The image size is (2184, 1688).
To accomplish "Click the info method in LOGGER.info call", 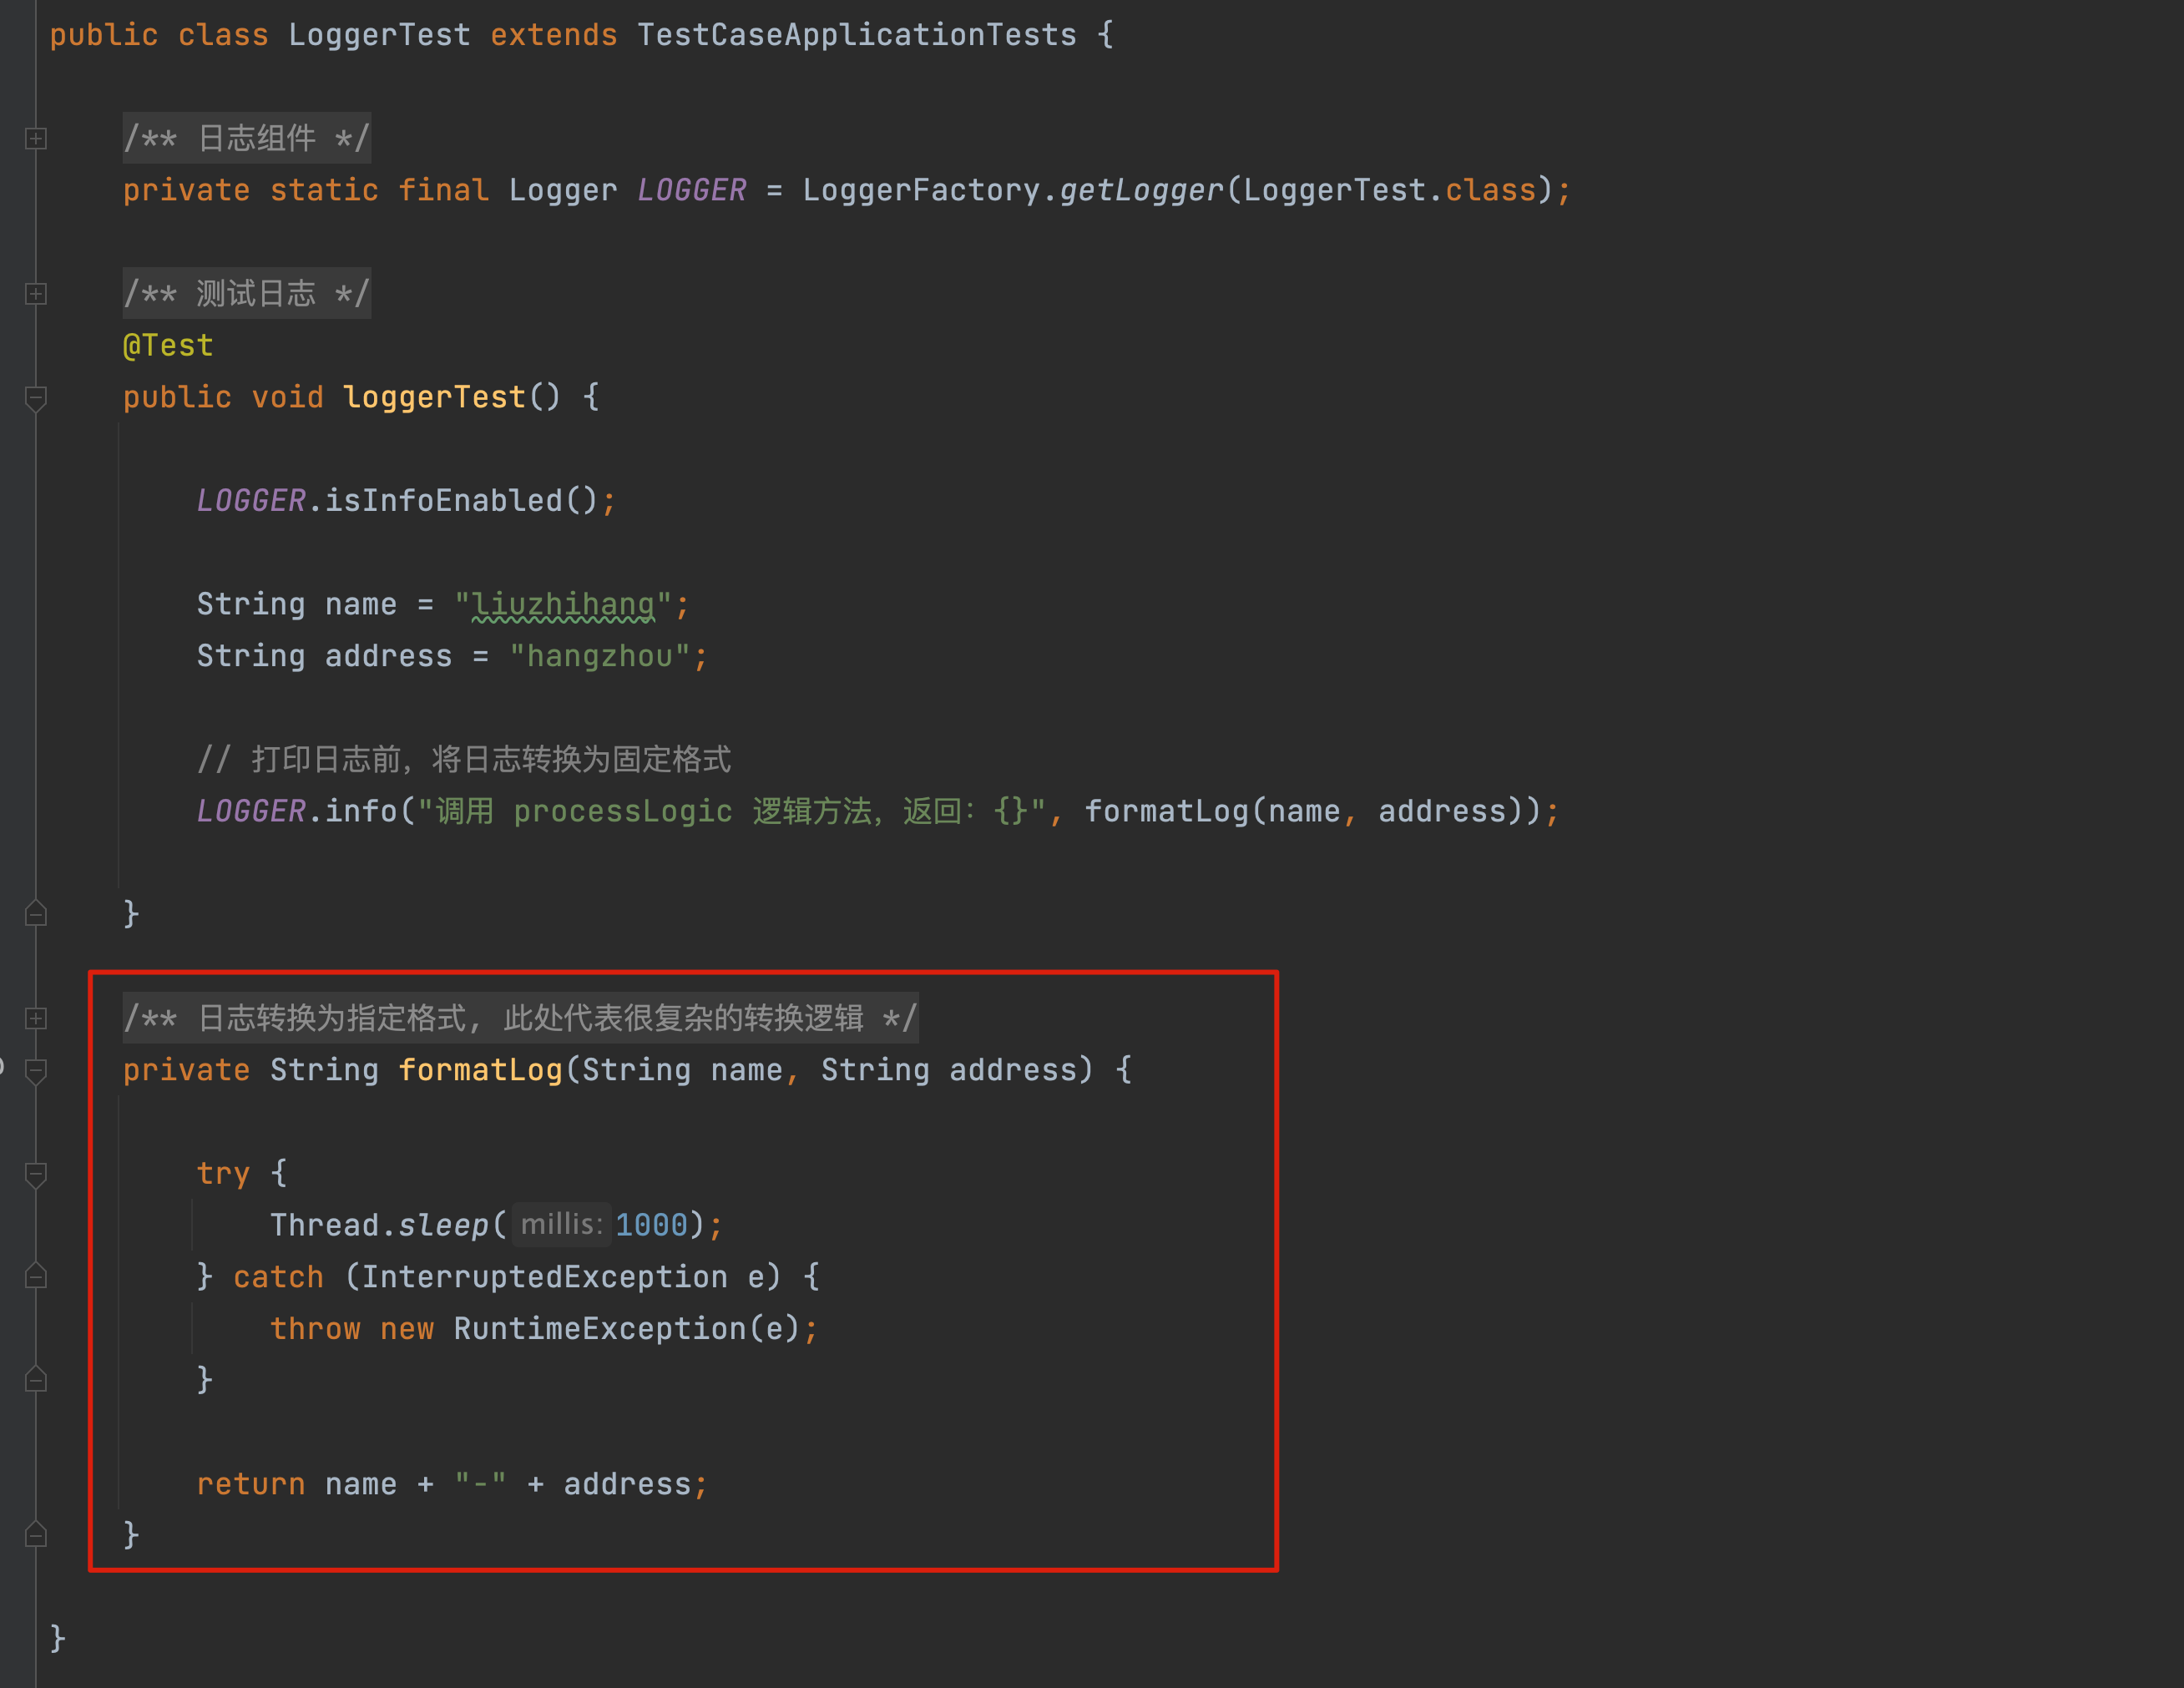I will 361,811.
